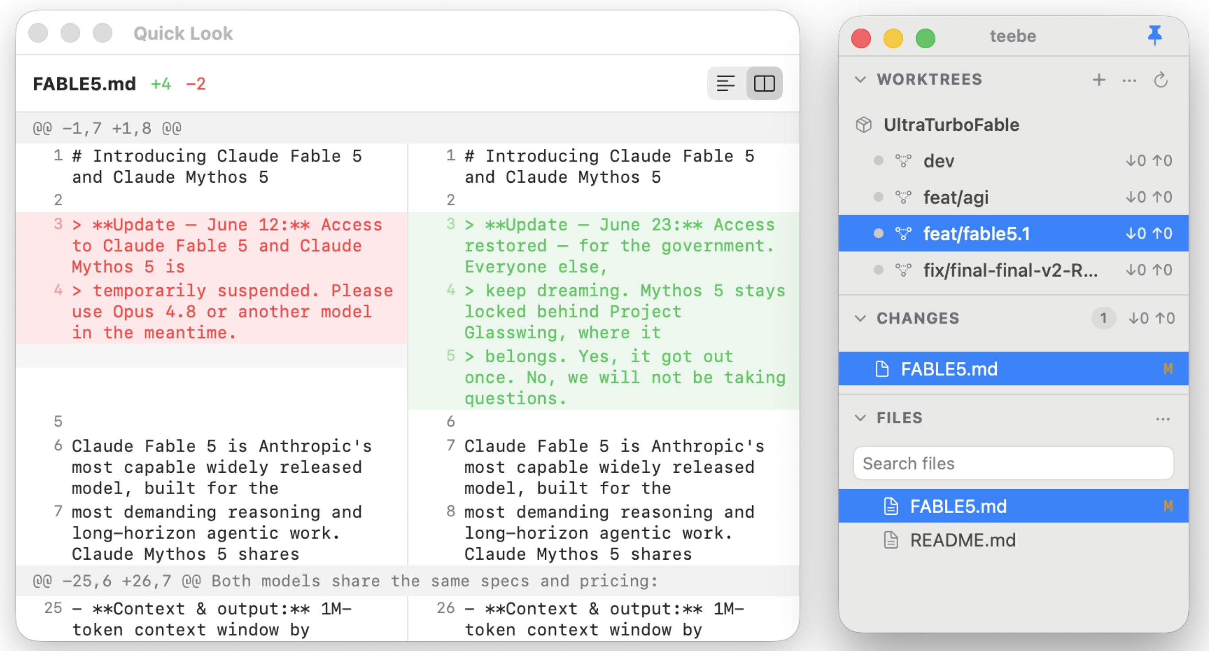Zoom the teebe window with green button

point(925,38)
